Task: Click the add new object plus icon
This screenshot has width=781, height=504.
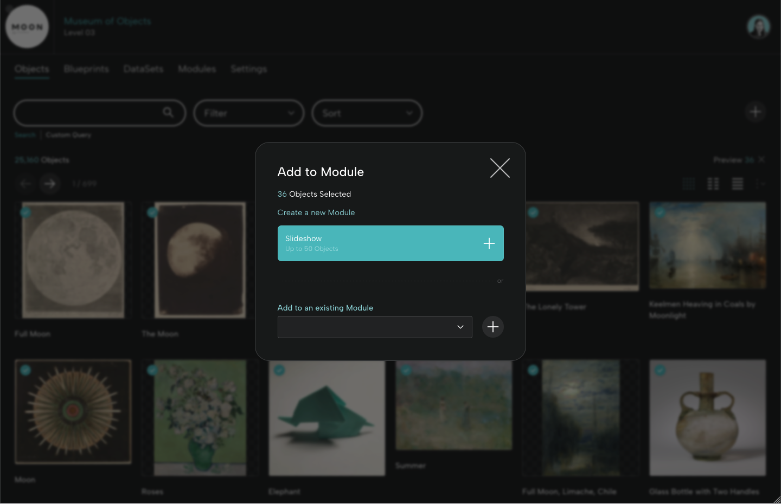Action: tap(755, 112)
